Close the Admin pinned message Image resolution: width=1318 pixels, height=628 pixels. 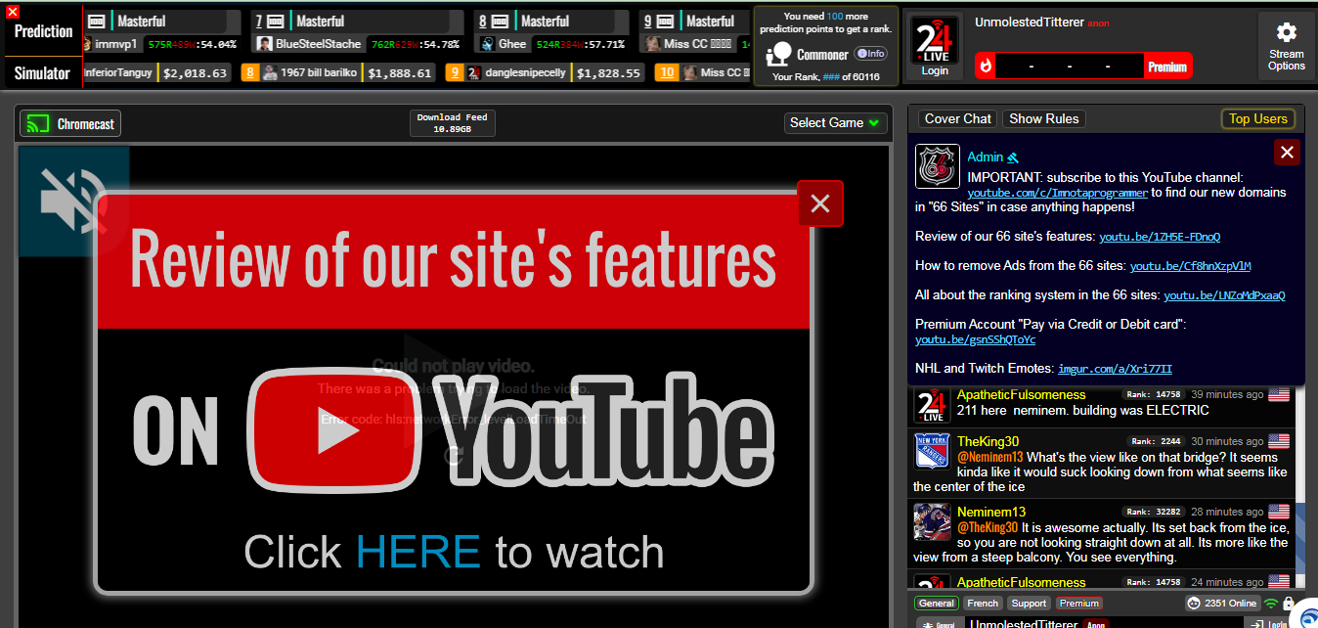pos(1287,152)
